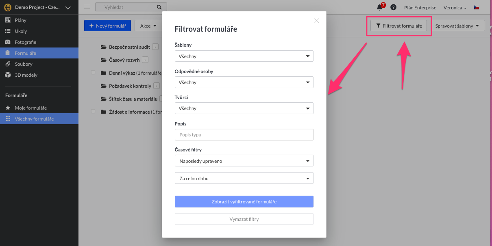Collapse the Bezpečnostní audit folder toggle
Image resolution: width=492 pixels, height=246 pixels.
(x=155, y=47)
